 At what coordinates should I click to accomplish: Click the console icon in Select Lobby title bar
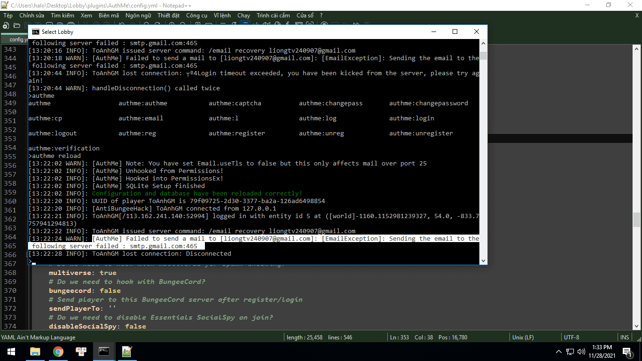pyautogui.click(x=35, y=32)
